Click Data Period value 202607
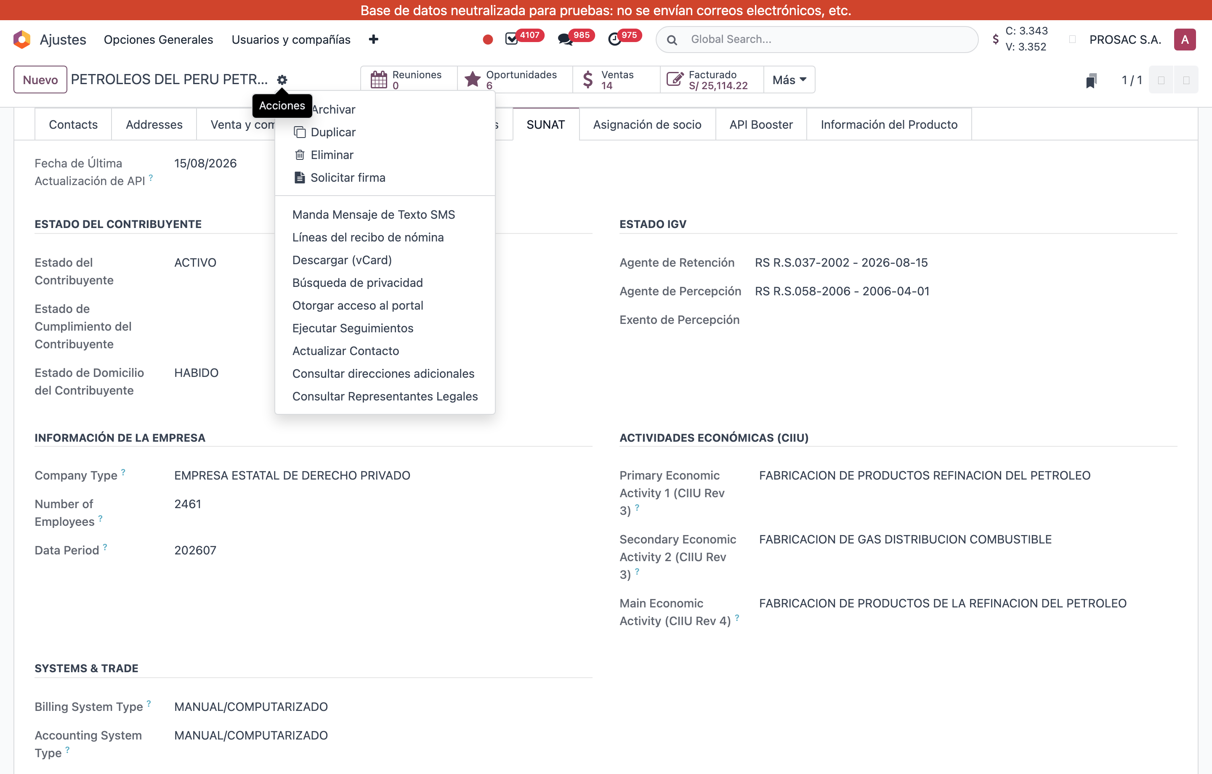Image resolution: width=1212 pixels, height=774 pixels. [195, 550]
